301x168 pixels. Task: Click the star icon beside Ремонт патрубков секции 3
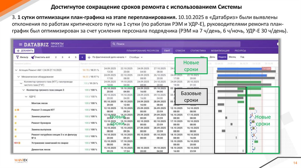click(16, 136)
